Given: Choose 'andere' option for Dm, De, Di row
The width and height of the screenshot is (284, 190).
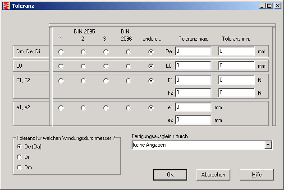Looking at the screenshot, I should coord(151,52).
